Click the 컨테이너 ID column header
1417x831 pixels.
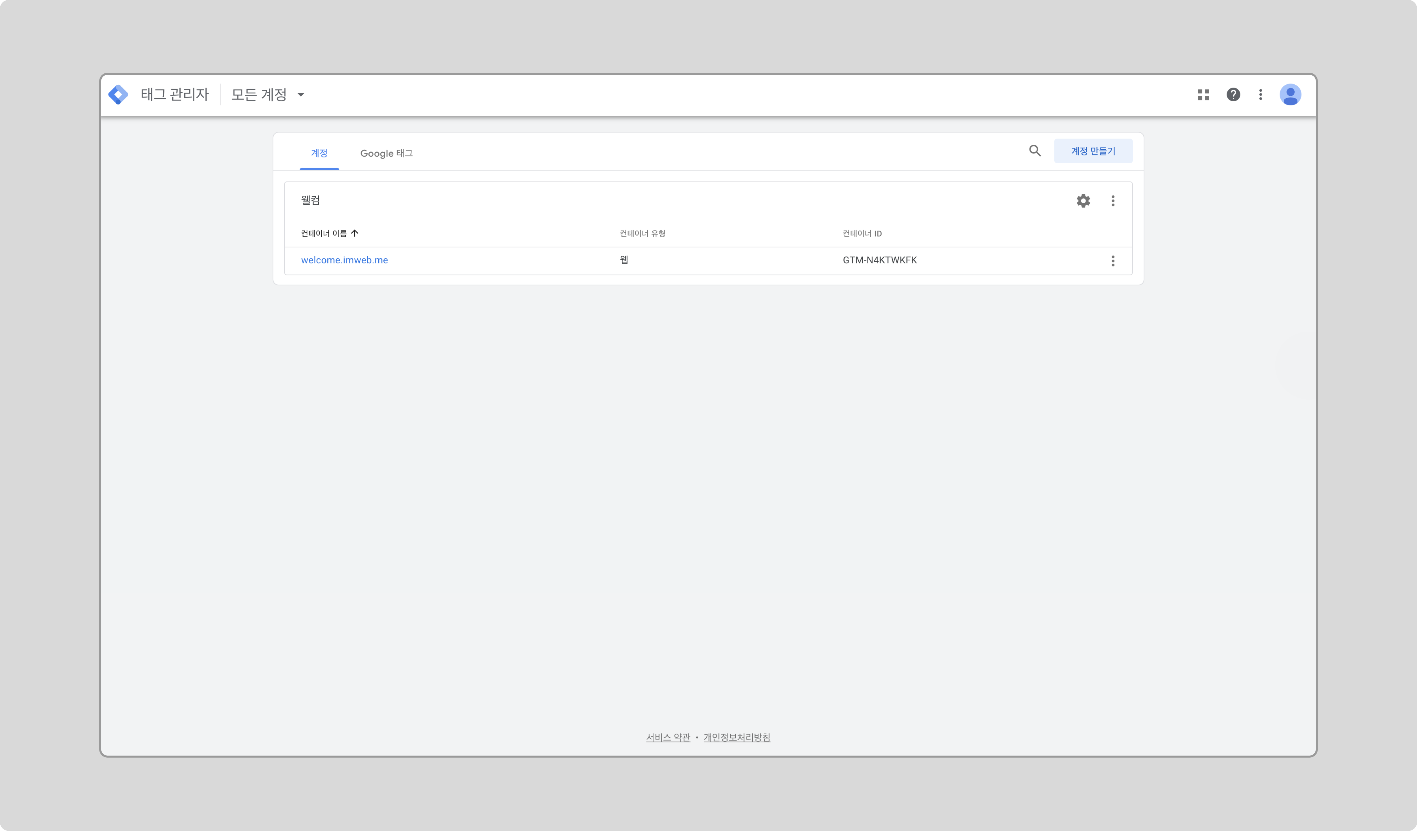click(x=862, y=234)
